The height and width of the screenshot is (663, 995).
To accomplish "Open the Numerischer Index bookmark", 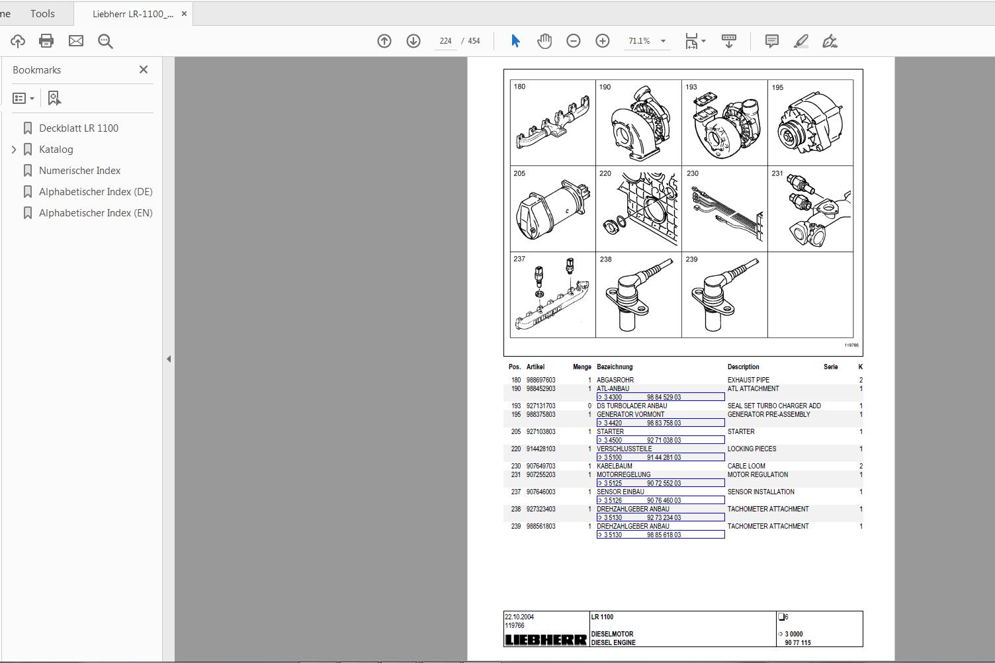I will coord(79,170).
